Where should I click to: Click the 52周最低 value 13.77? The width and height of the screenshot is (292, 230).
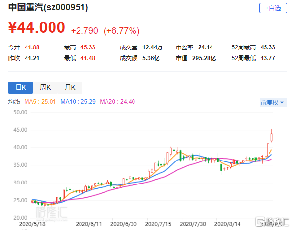pyautogui.click(x=268, y=58)
